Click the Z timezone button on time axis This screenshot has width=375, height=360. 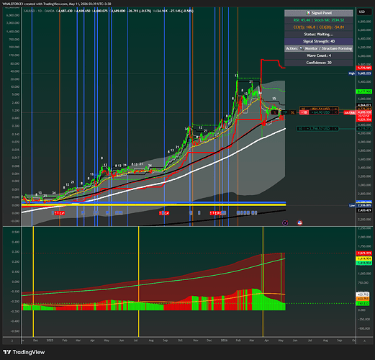tap(12, 341)
